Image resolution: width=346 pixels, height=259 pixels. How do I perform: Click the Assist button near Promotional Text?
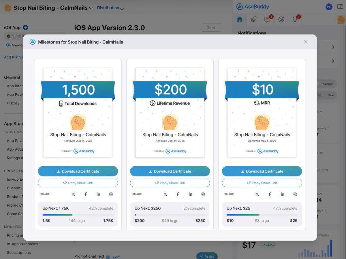[x=207, y=256]
